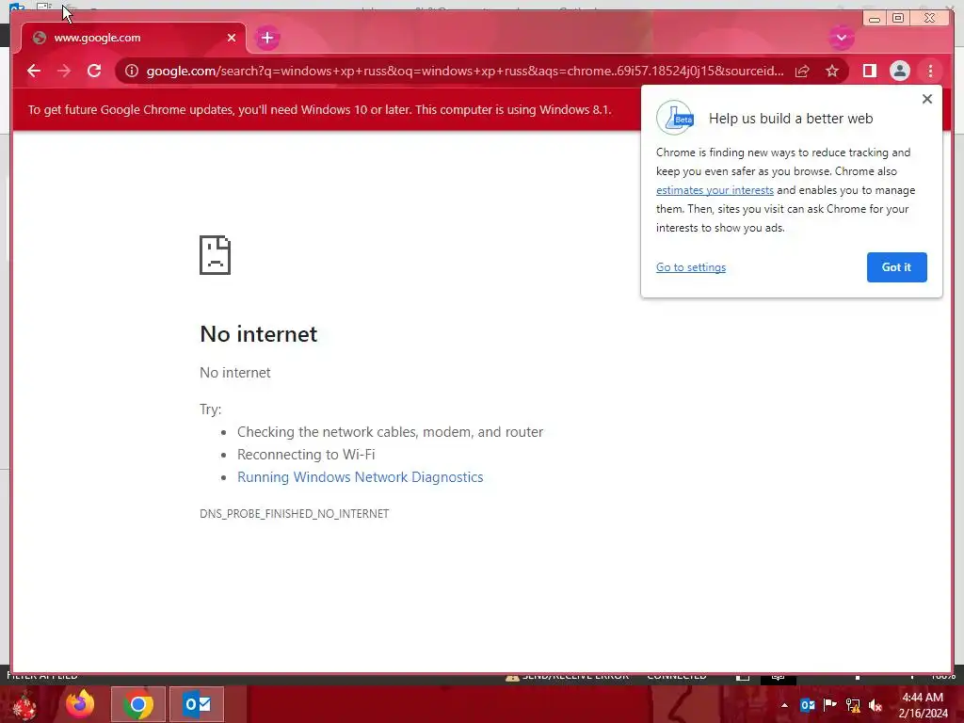This screenshot has width=964, height=723.
Task: Maximize the Chrome window
Action: (898, 19)
